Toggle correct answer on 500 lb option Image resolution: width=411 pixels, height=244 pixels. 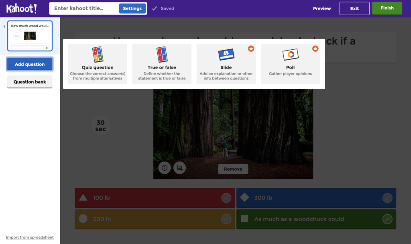click(227, 219)
